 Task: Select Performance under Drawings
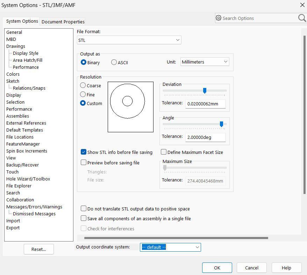tap(26, 67)
